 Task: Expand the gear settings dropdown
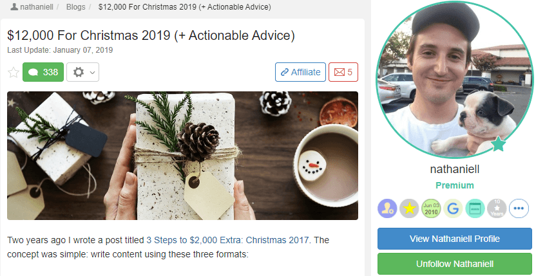click(x=82, y=72)
